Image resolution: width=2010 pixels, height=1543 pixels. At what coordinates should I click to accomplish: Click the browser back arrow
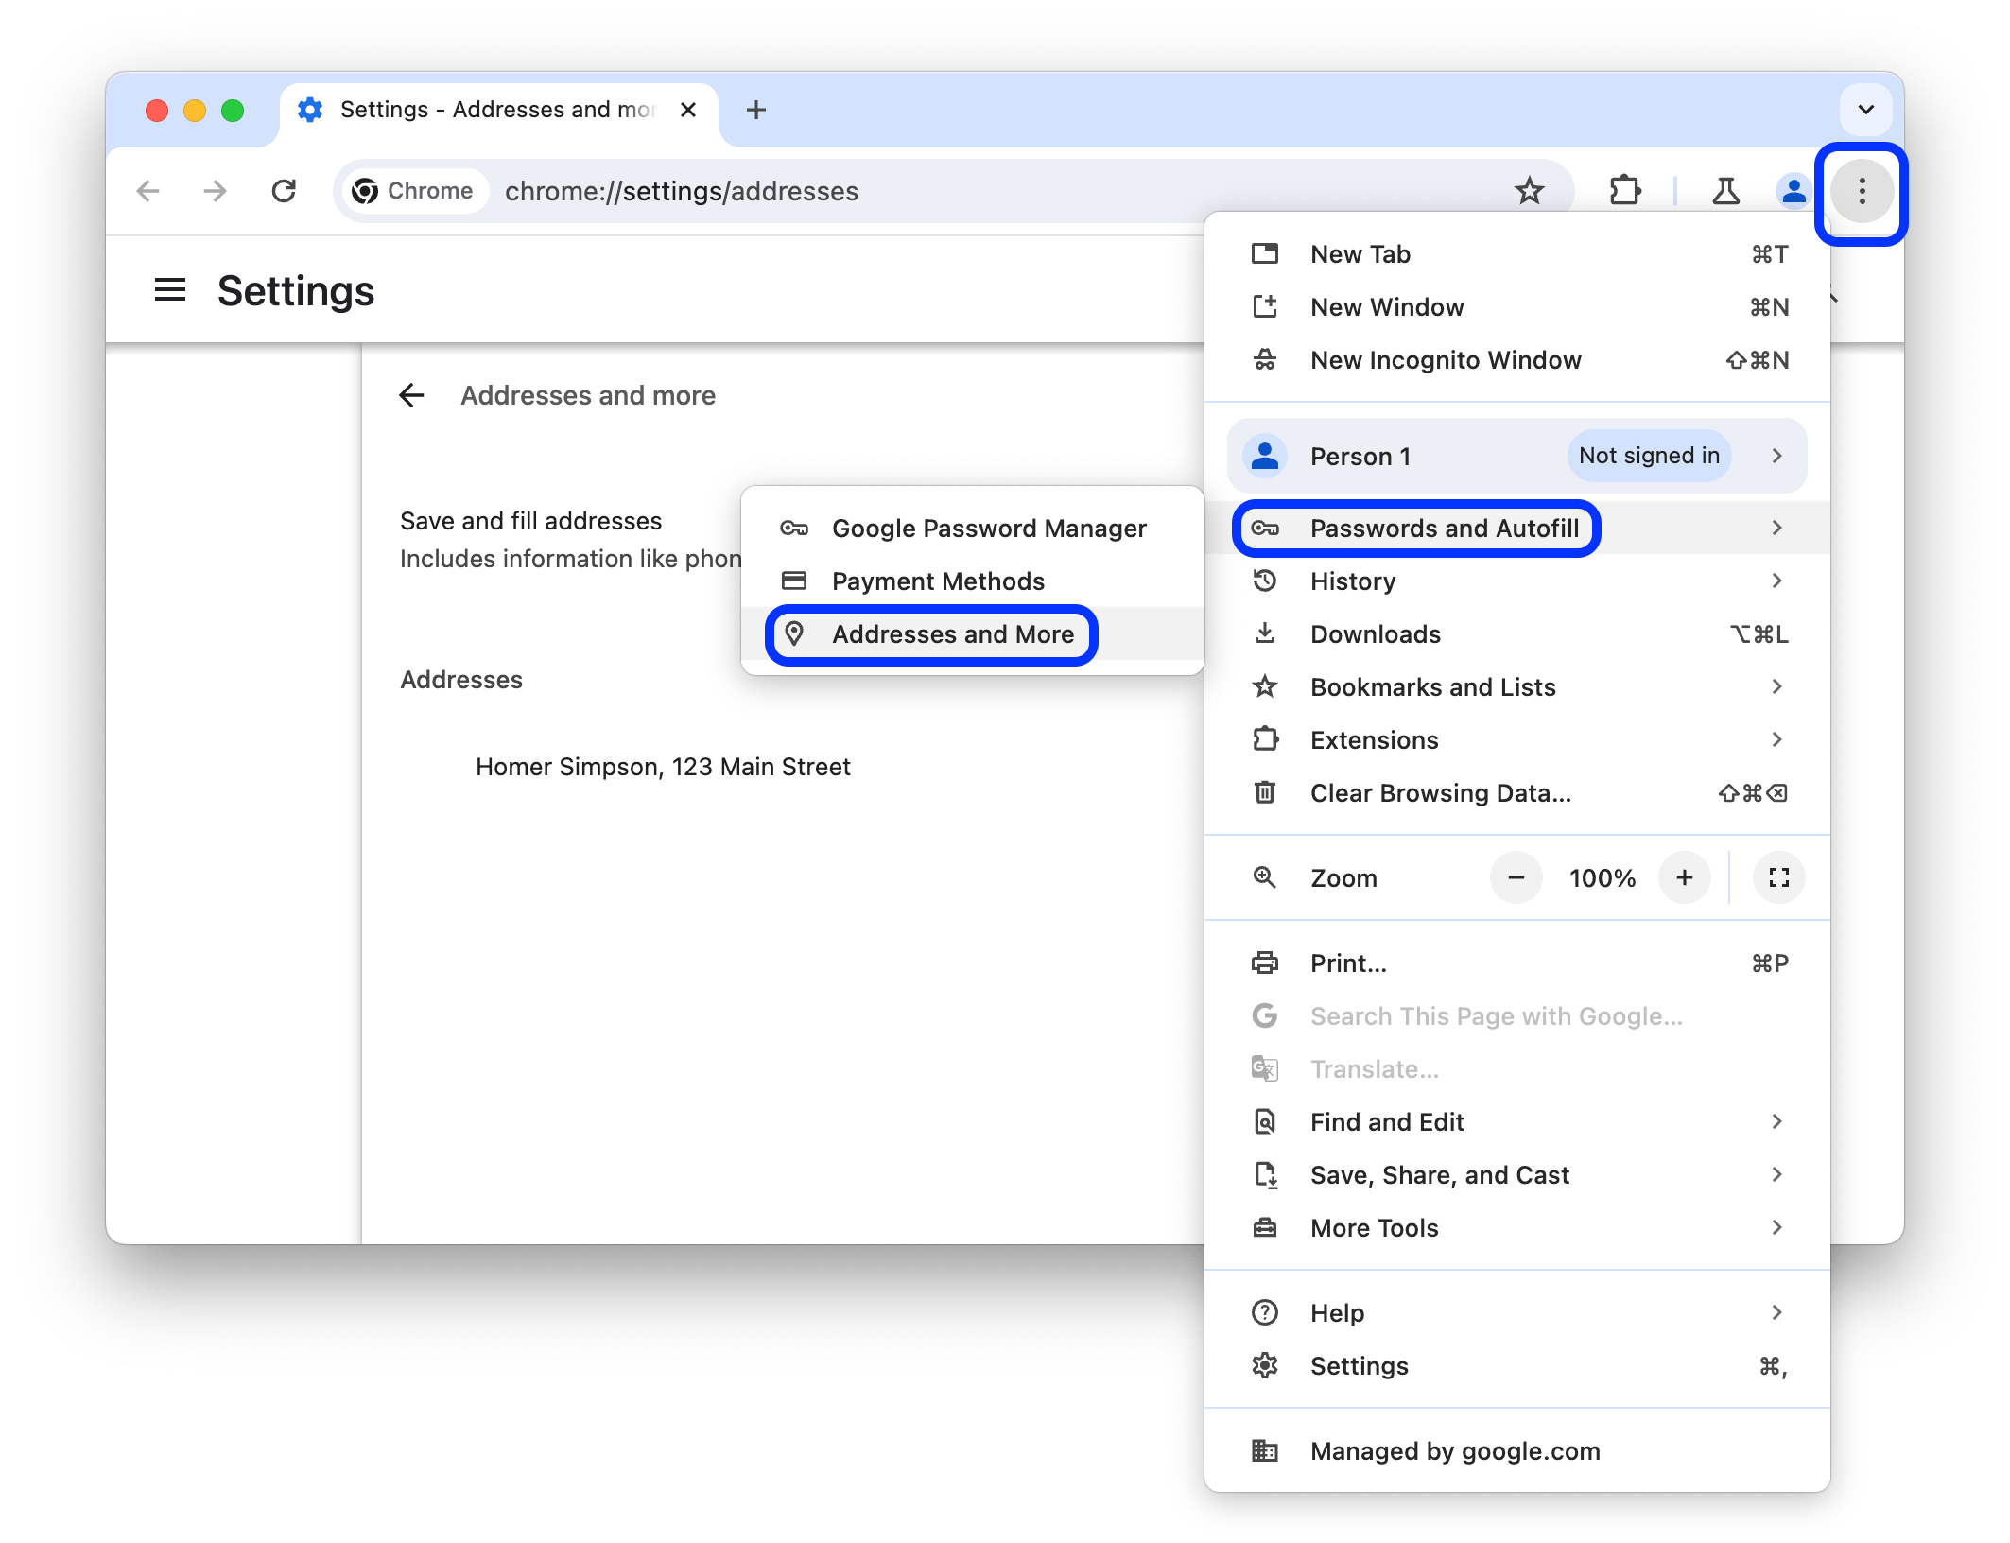point(148,190)
